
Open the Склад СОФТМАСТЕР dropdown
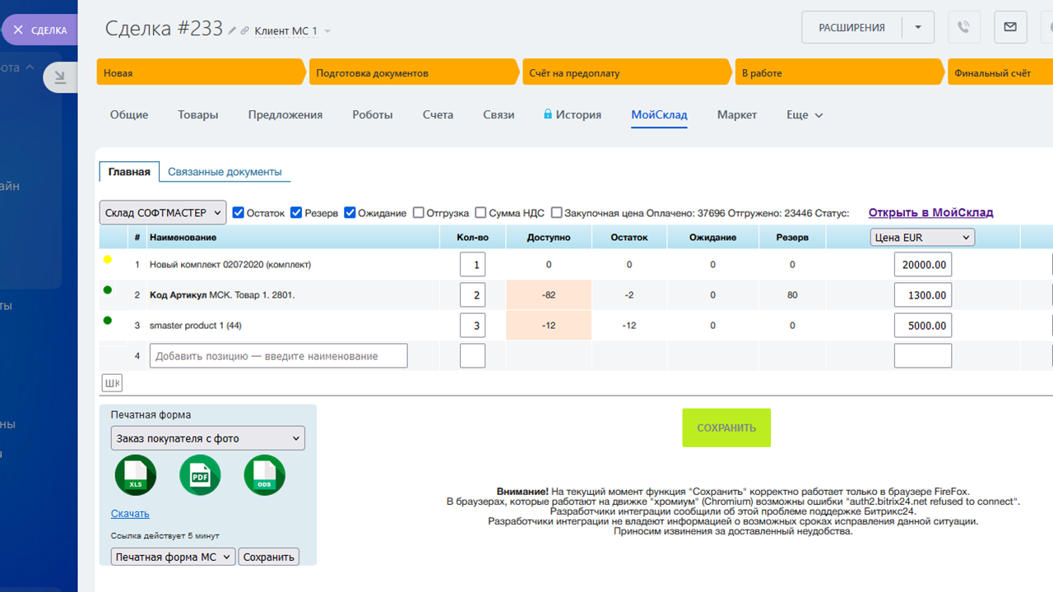tap(163, 213)
